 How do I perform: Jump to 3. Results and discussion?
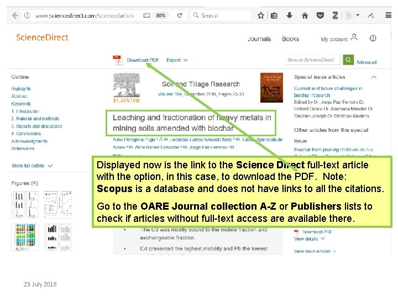tap(36, 126)
